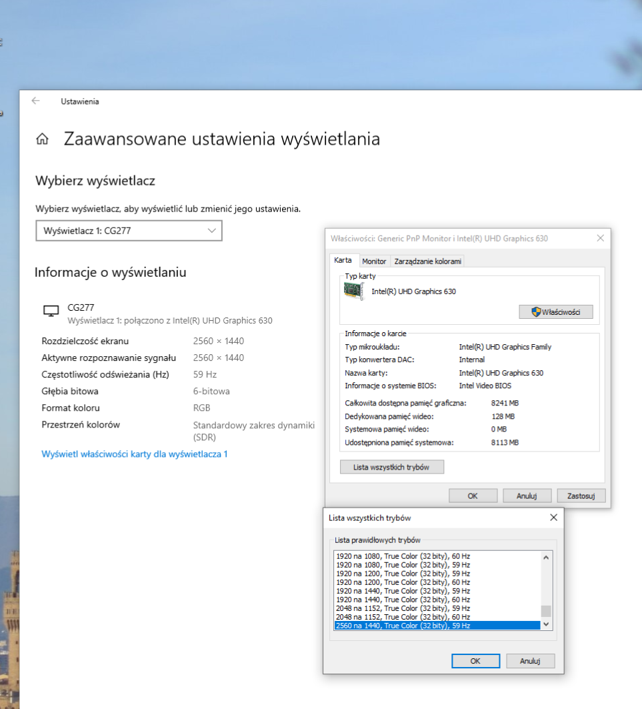Click the monitor icon next to CG277
Image resolution: width=642 pixels, height=709 pixels.
pos(50,311)
